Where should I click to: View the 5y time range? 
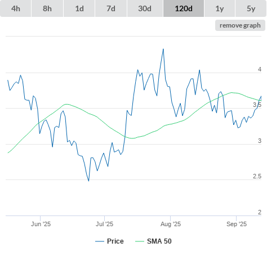click(251, 8)
